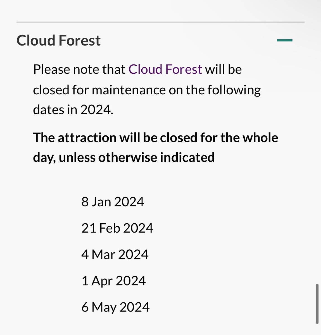Image resolution: width=321 pixels, height=335 pixels.
Task: Click the Cloud Forest accordion heading
Action: [x=59, y=40]
